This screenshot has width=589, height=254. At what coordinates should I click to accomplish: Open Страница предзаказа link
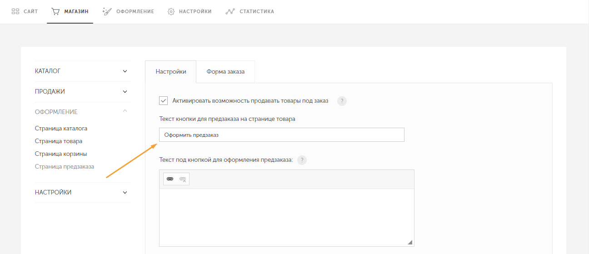coord(65,167)
